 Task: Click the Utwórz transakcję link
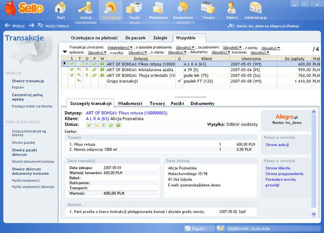tap(28, 81)
